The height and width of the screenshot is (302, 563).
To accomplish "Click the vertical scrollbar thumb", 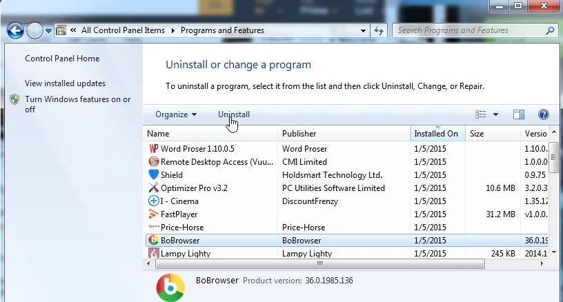I will click(553, 157).
